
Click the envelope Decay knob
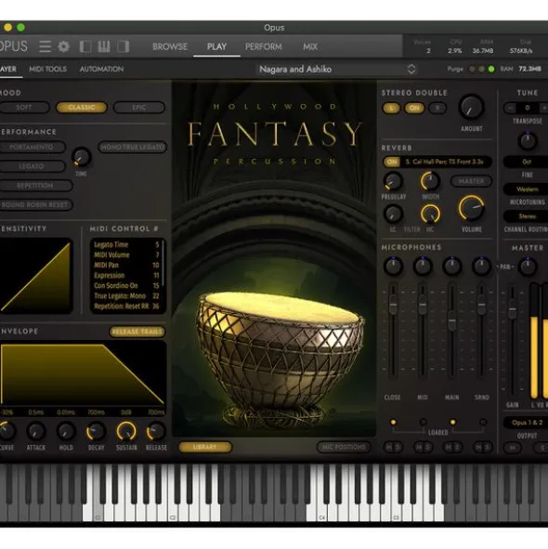pos(96,432)
